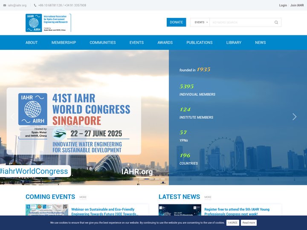Screen dimensions: 307x230
Task: Open the PUBLICATIONS menu
Action: pos(199,43)
